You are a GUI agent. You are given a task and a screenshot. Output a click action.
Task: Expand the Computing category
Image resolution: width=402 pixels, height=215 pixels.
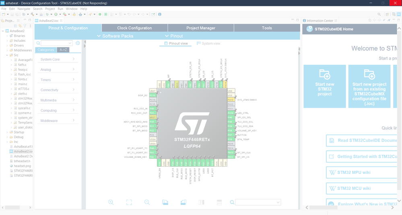point(58,110)
